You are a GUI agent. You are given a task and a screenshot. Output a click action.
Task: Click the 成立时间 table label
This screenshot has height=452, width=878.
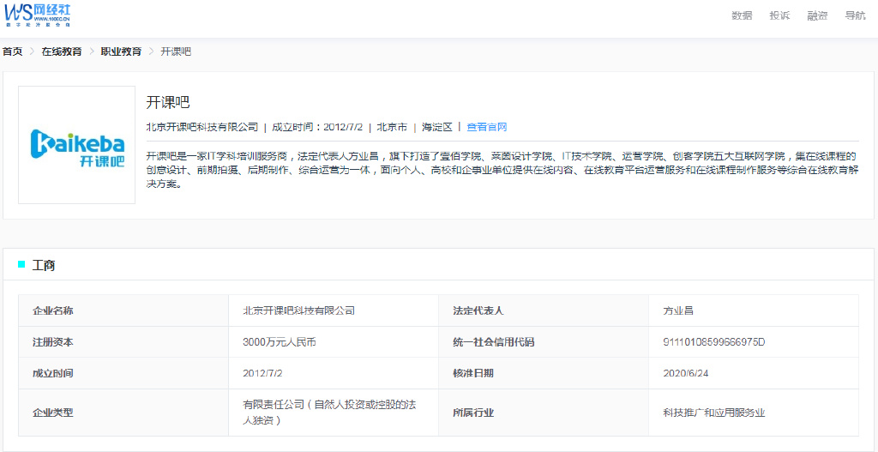[x=53, y=373]
